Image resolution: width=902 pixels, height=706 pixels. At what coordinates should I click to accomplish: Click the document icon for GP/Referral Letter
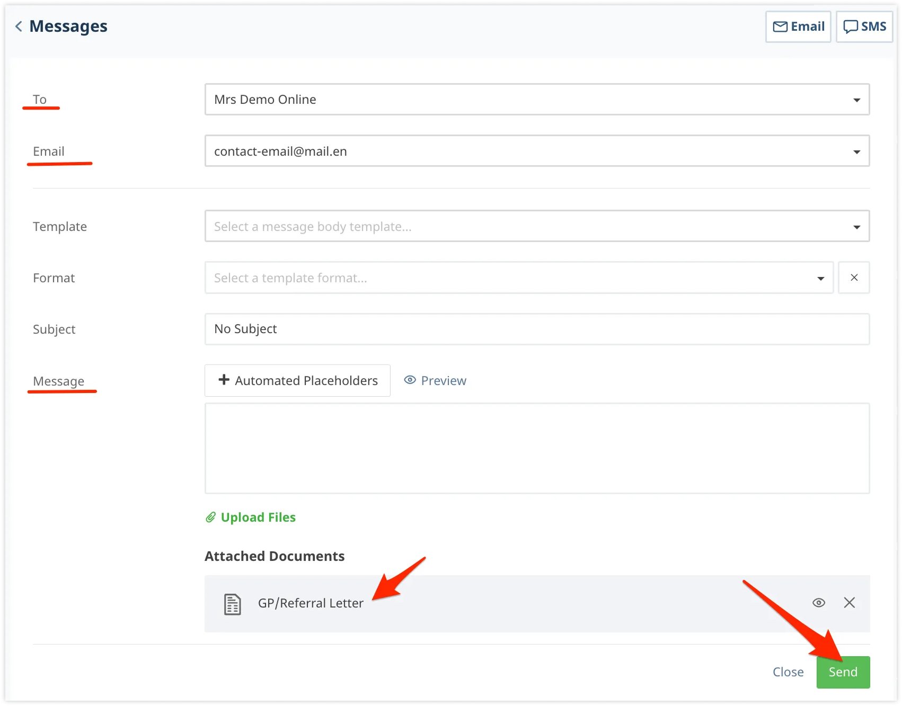tap(232, 604)
